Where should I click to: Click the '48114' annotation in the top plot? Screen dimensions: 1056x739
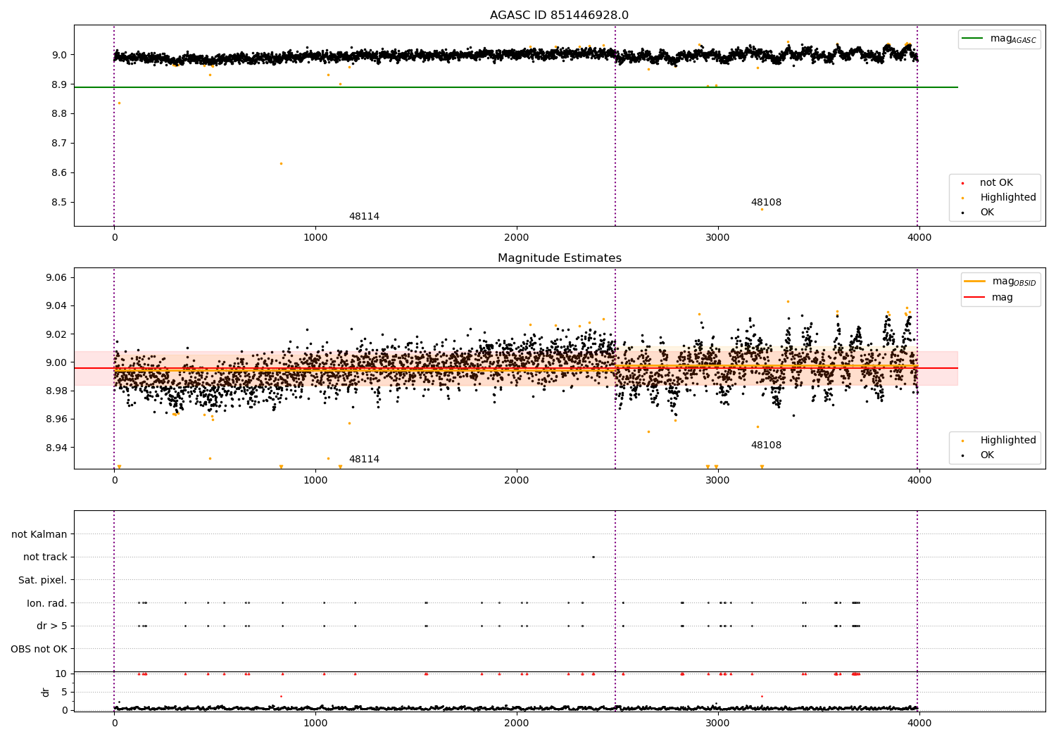[x=364, y=217]
